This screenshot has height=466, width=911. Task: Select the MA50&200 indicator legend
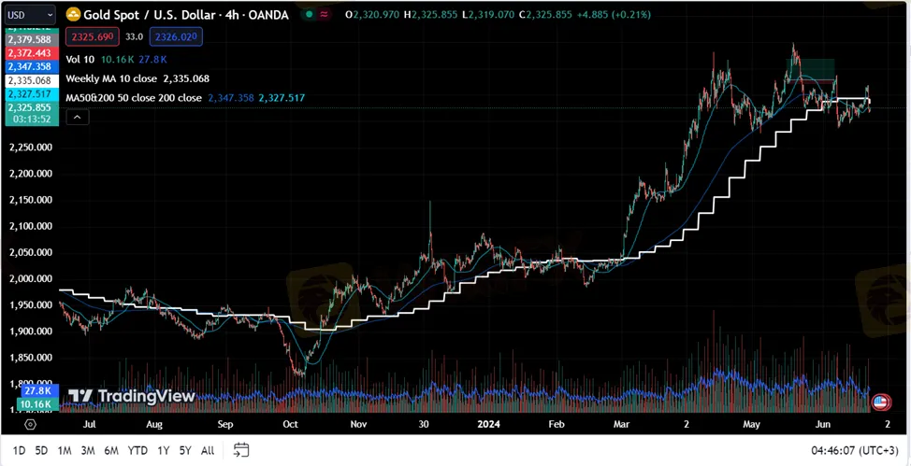(x=134, y=98)
